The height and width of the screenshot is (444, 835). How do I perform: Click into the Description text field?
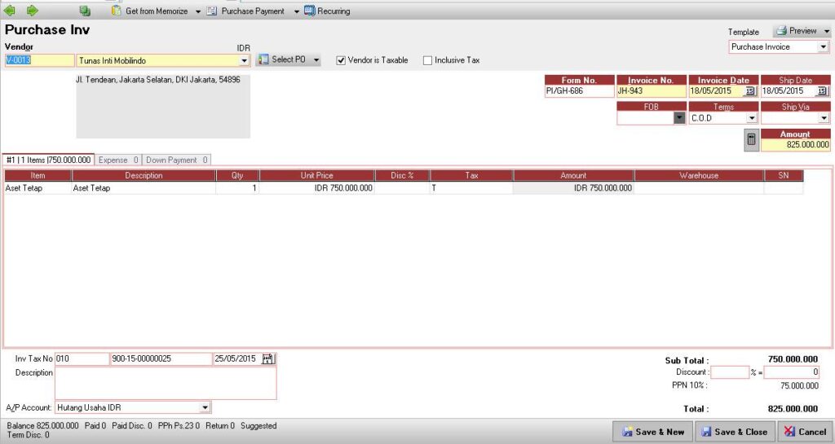coord(165,383)
